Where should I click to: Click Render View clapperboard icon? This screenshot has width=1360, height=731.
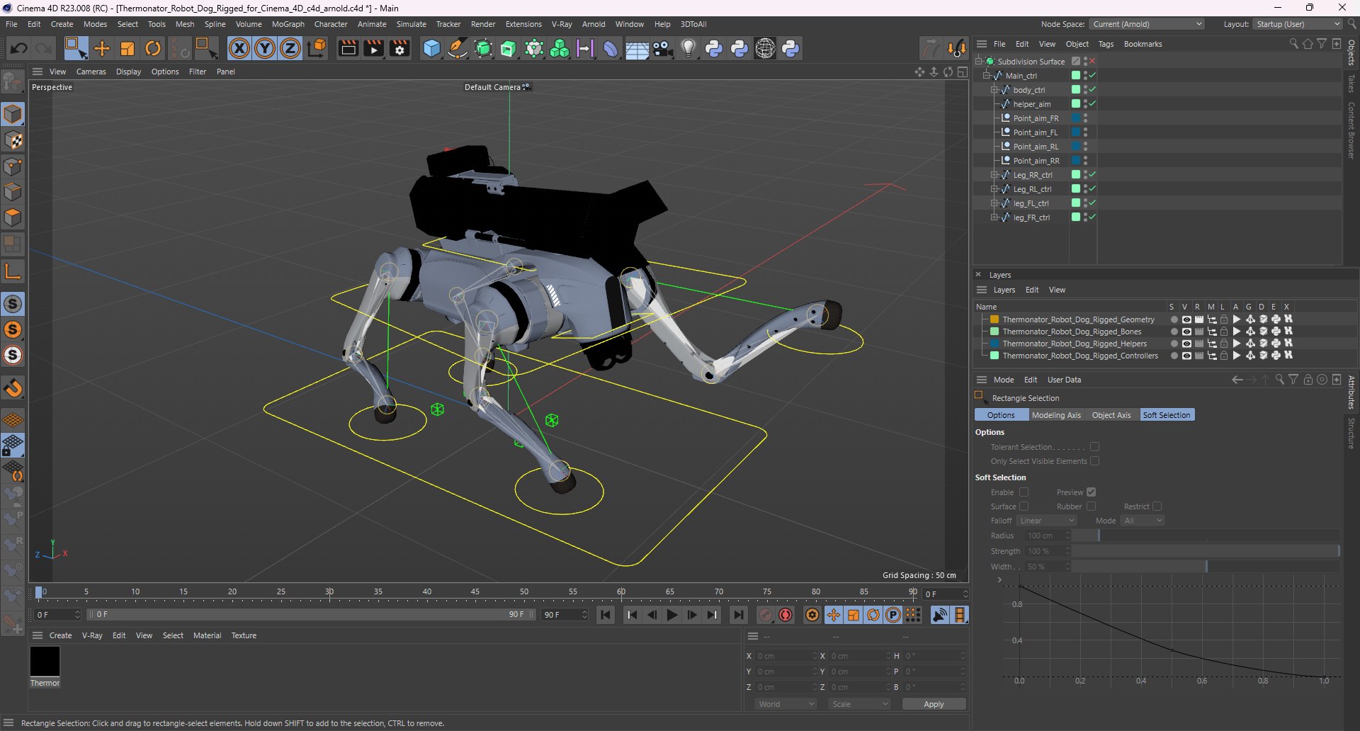pos(348,48)
